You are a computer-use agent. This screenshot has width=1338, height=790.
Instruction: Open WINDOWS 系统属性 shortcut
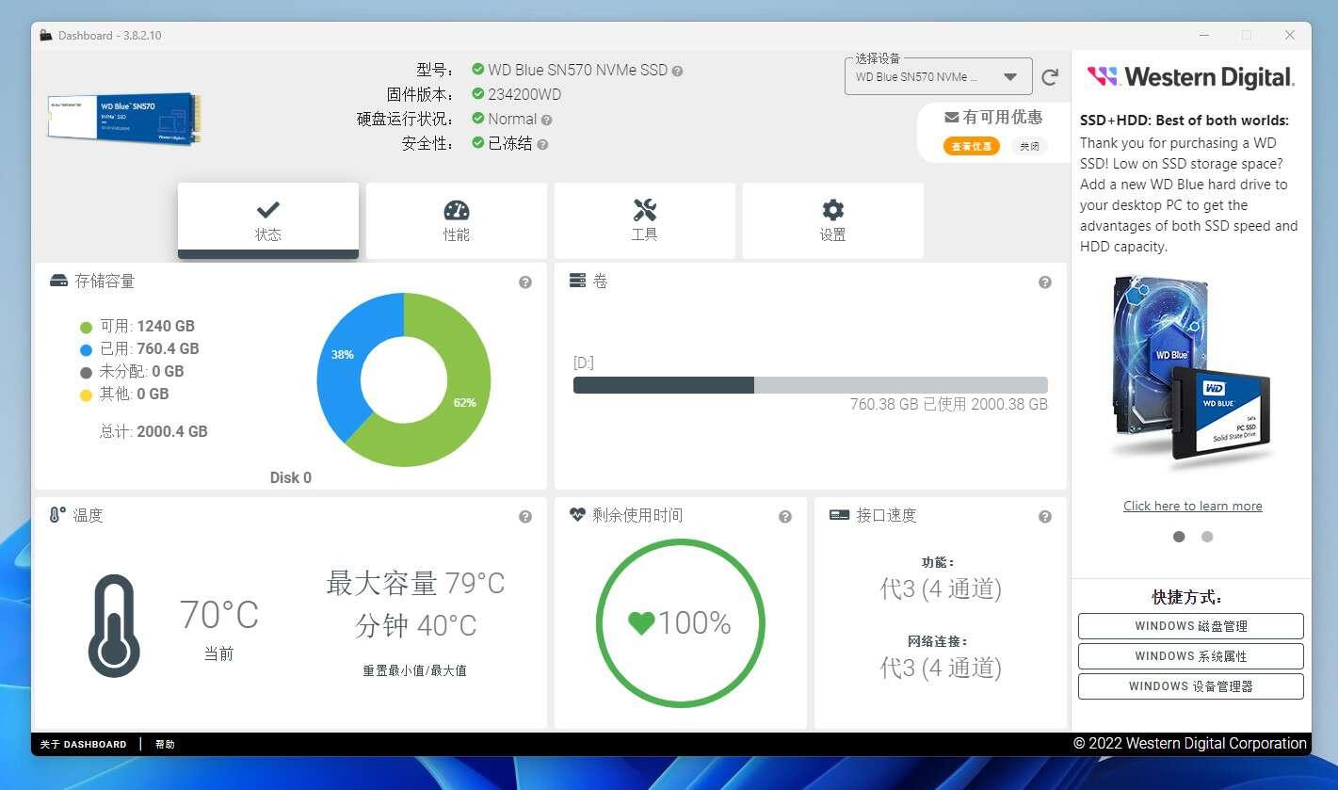click(x=1191, y=656)
